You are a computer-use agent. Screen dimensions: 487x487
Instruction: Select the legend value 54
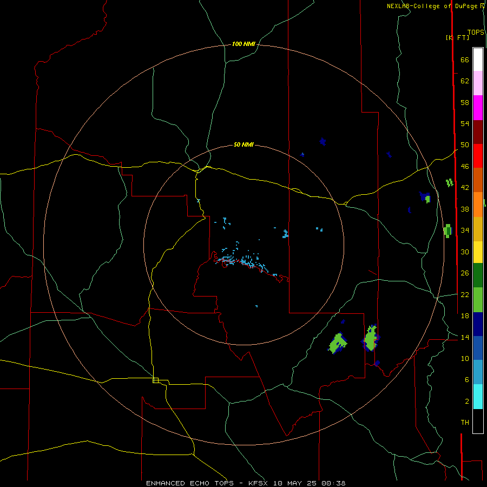[465, 123]
